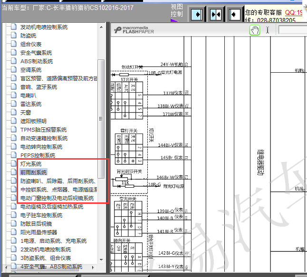Select 1电源、启动系统、充电系统 entry
This screenshot has height=277, width=307.
[x=53, y=241]
